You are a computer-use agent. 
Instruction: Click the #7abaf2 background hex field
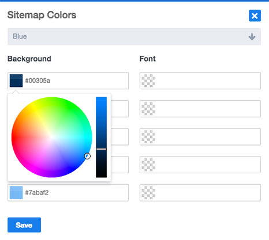click(x=68, y=193)
